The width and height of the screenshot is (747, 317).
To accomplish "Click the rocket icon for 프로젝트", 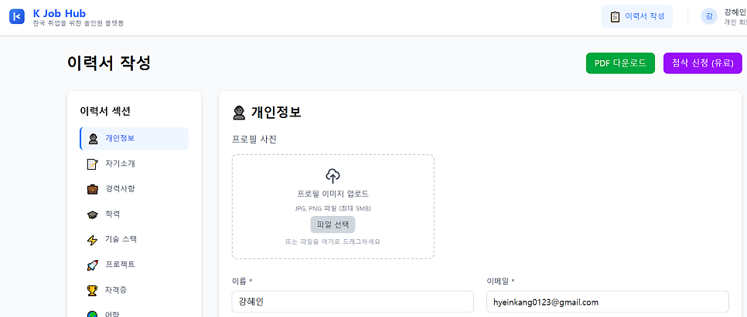I will 93,265.
